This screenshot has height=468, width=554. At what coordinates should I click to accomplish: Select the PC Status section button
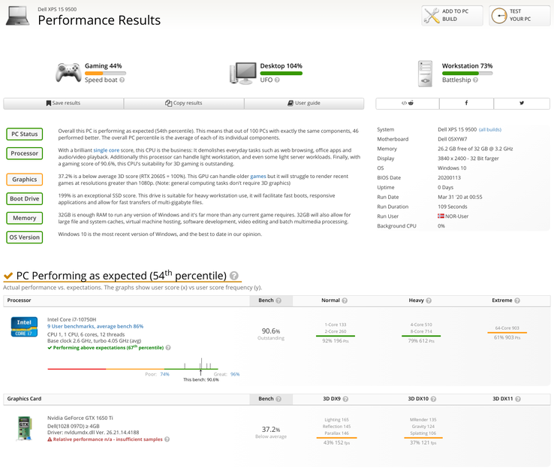pyautogui.click(x=24, y=134)
